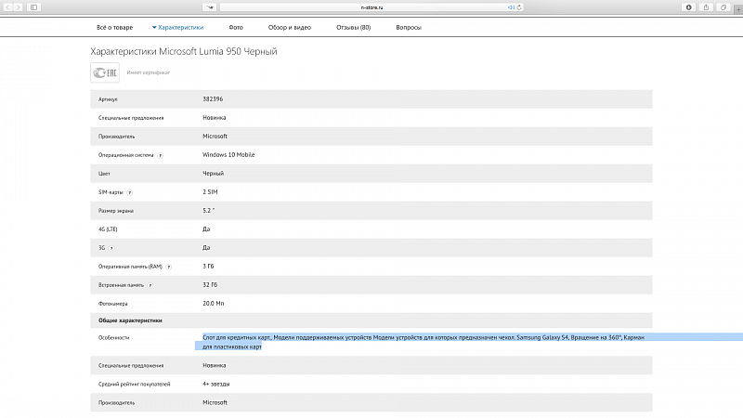This screenshot has height=418, width=743.
Task: Go to Отзывы (80) reviews tab
Action: 353,28
